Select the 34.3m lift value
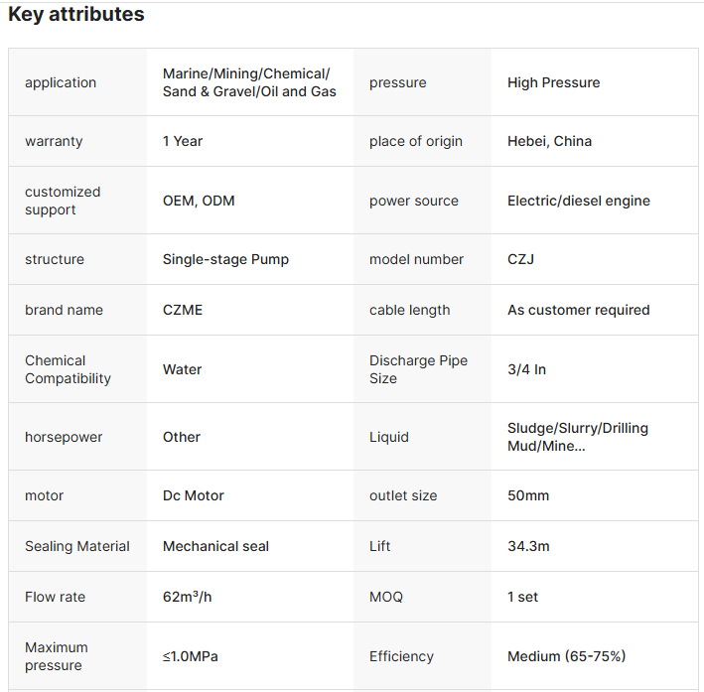This screenshot has width=704, height=692. pos(528,546)
